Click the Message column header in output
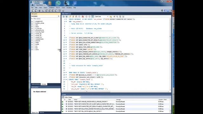Image resolution: width=203 pixels, height=114 pixels. tap(118, 99)
